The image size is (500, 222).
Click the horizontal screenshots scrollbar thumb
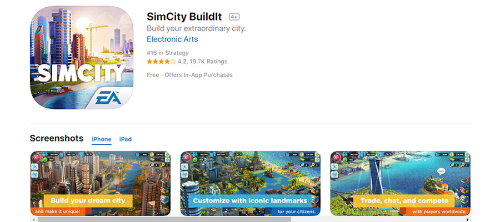click(164, 219)
